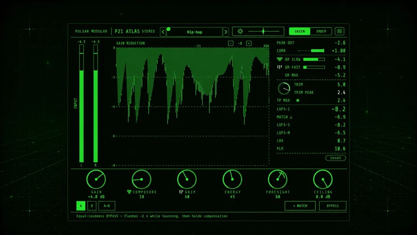The width and height of the screenshot is (417, 235).
Task: Go to the previous preset arrow
Action: [163, 32]
